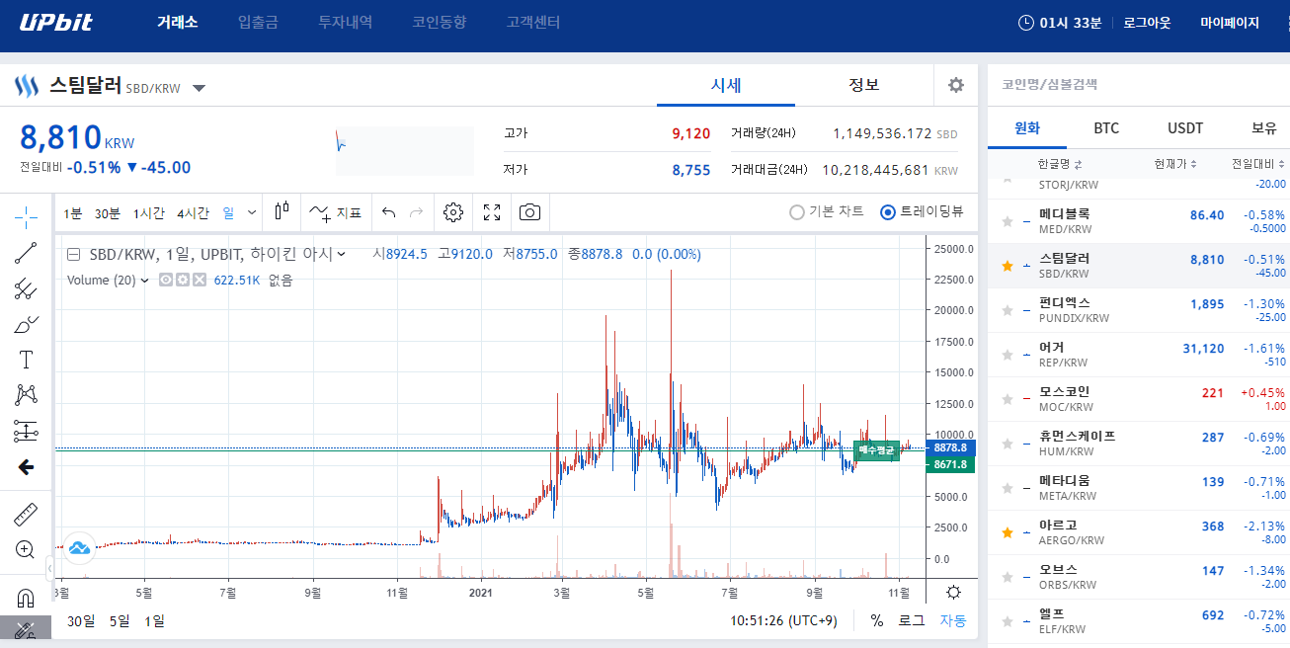Image resolution: width=1290 pixels, height=648 pixels.
Task: Toggle the magnet mode tool
Action: pyautogui.click(x=26, y=597)
